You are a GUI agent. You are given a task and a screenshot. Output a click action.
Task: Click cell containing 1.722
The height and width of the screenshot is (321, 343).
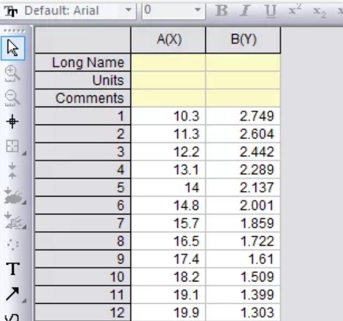tap(243, 241)
